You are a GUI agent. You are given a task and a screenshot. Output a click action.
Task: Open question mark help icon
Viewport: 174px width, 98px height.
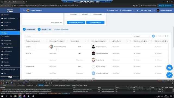pyautogui.click(x=134, y=10)
